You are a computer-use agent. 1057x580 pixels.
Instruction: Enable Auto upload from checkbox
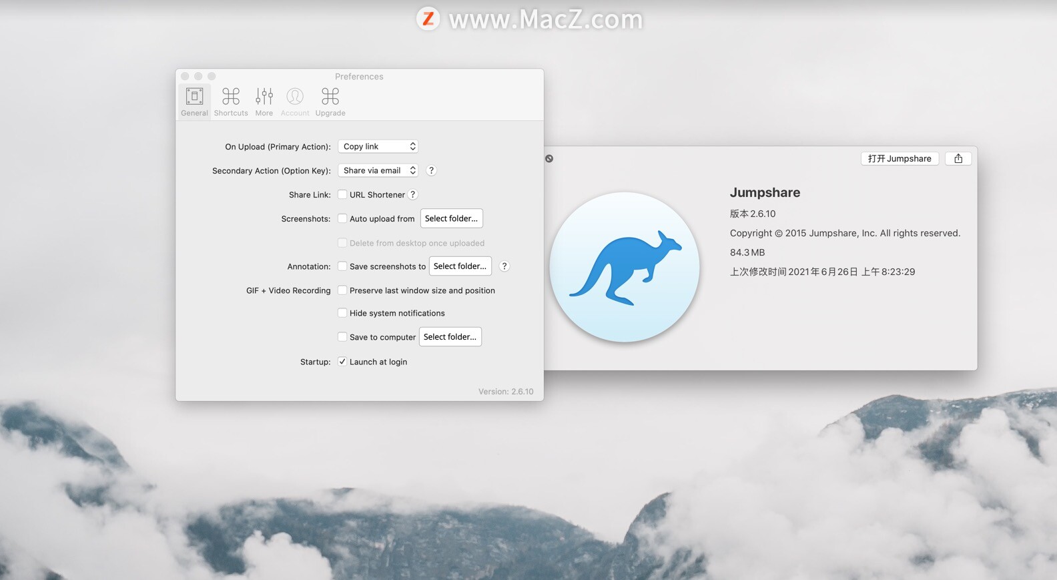(x=342, y=218)
